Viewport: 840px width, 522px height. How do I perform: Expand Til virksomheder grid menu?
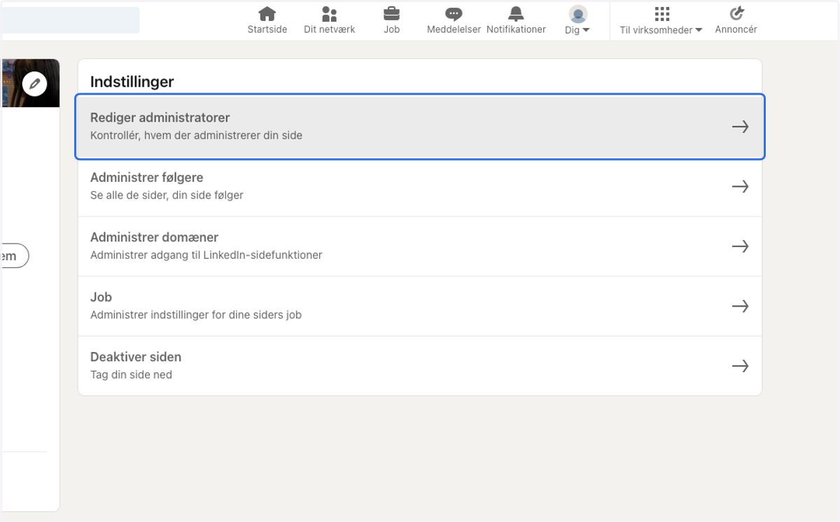coord(661,20)
